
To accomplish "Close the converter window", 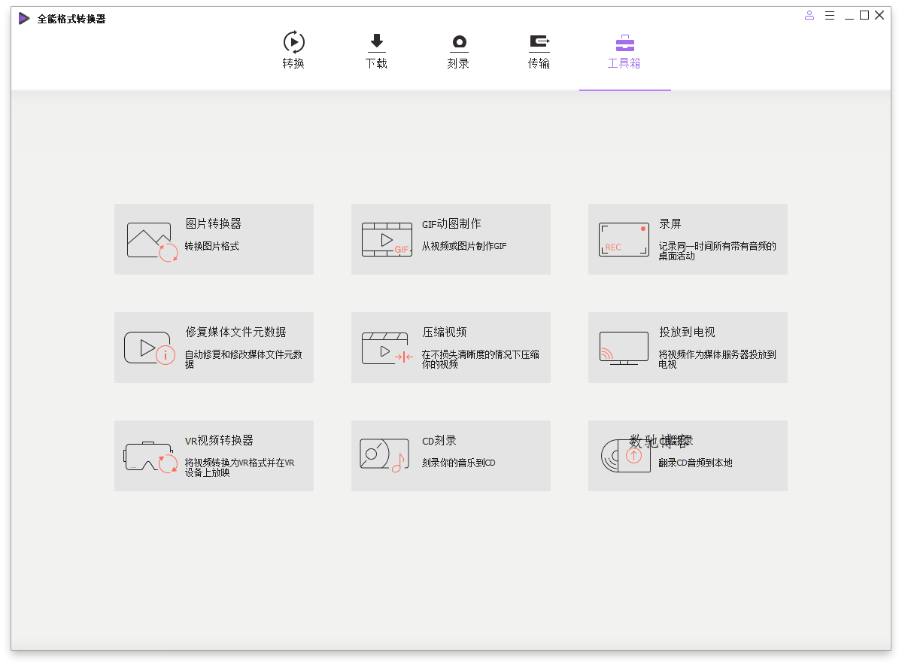I will [879, 16].
